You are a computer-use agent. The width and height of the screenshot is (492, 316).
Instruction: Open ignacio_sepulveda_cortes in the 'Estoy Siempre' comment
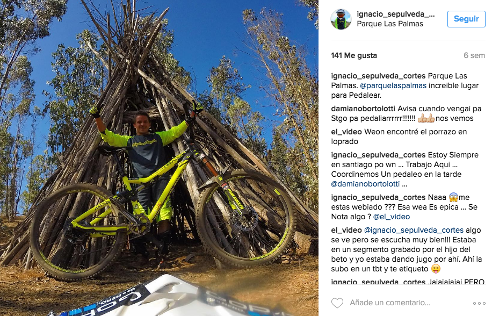click(378, 155)
